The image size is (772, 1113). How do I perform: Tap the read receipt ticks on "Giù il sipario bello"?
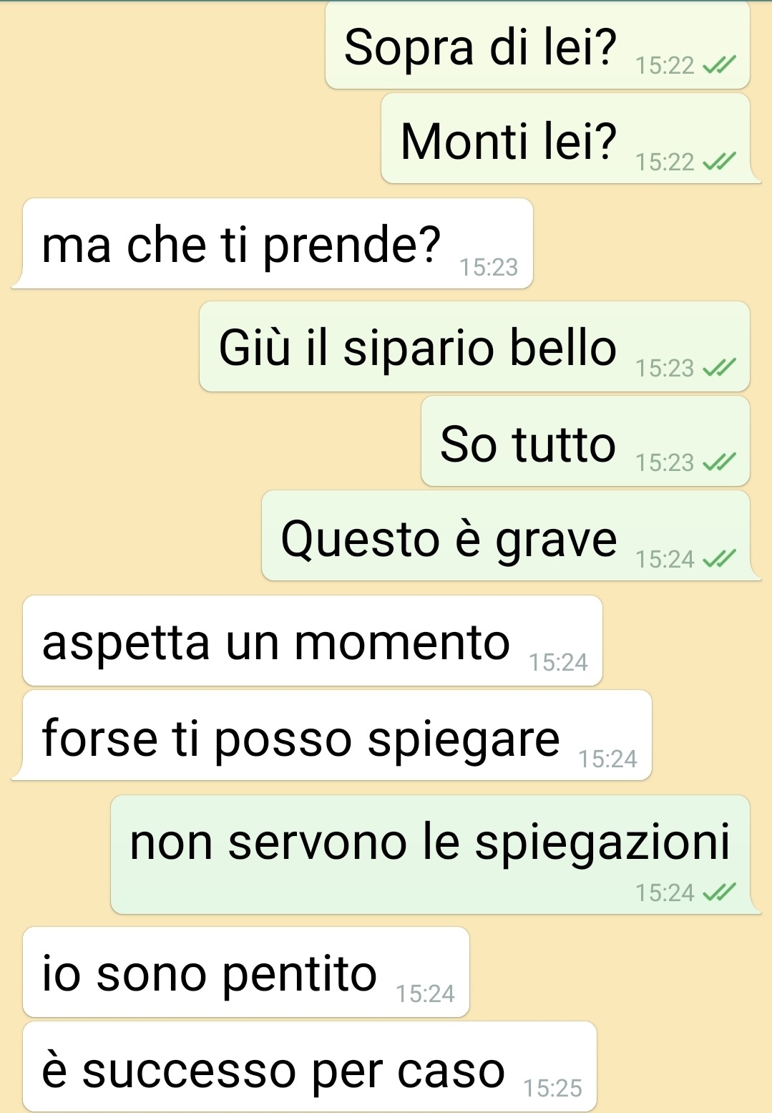pos(718,368)
